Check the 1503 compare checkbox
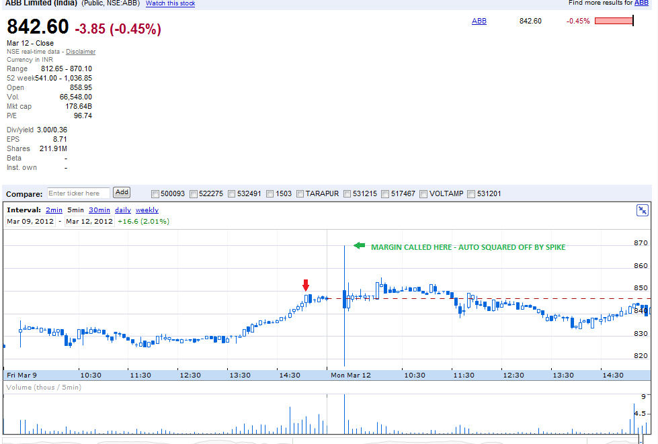 pyautogui.click(x=270, y=194)
